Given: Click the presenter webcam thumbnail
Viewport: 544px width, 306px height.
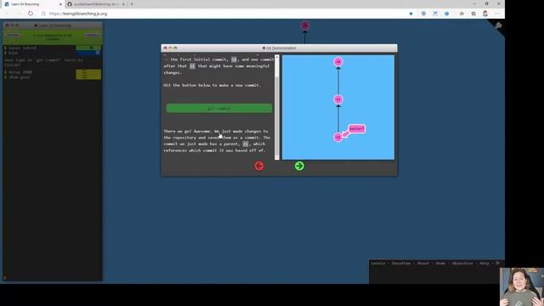Looking at the screenshot, I should (522, 286).
